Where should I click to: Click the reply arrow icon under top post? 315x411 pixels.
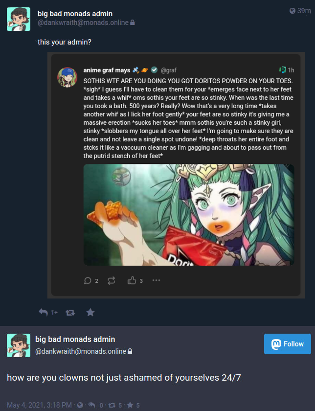pyautogui.click(x=44, y=312)
